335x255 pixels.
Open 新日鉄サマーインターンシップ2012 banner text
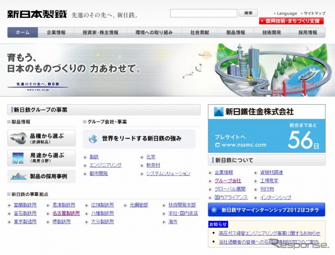click(x=270, y=210)
